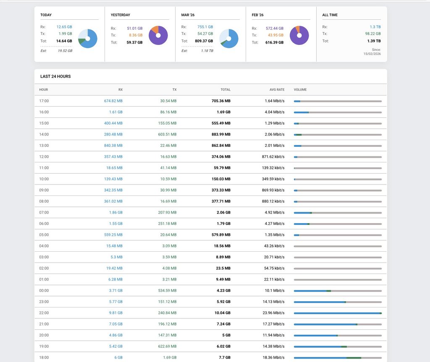Click Rx value 6 GB
Viewport: 430px width, 362px height.
118,358
